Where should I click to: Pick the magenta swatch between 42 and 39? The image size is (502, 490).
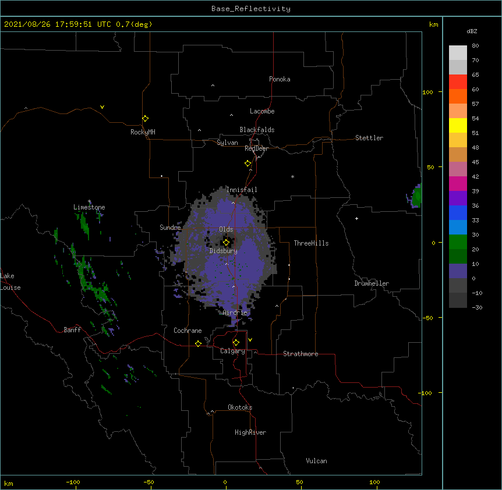click(458, 183)
